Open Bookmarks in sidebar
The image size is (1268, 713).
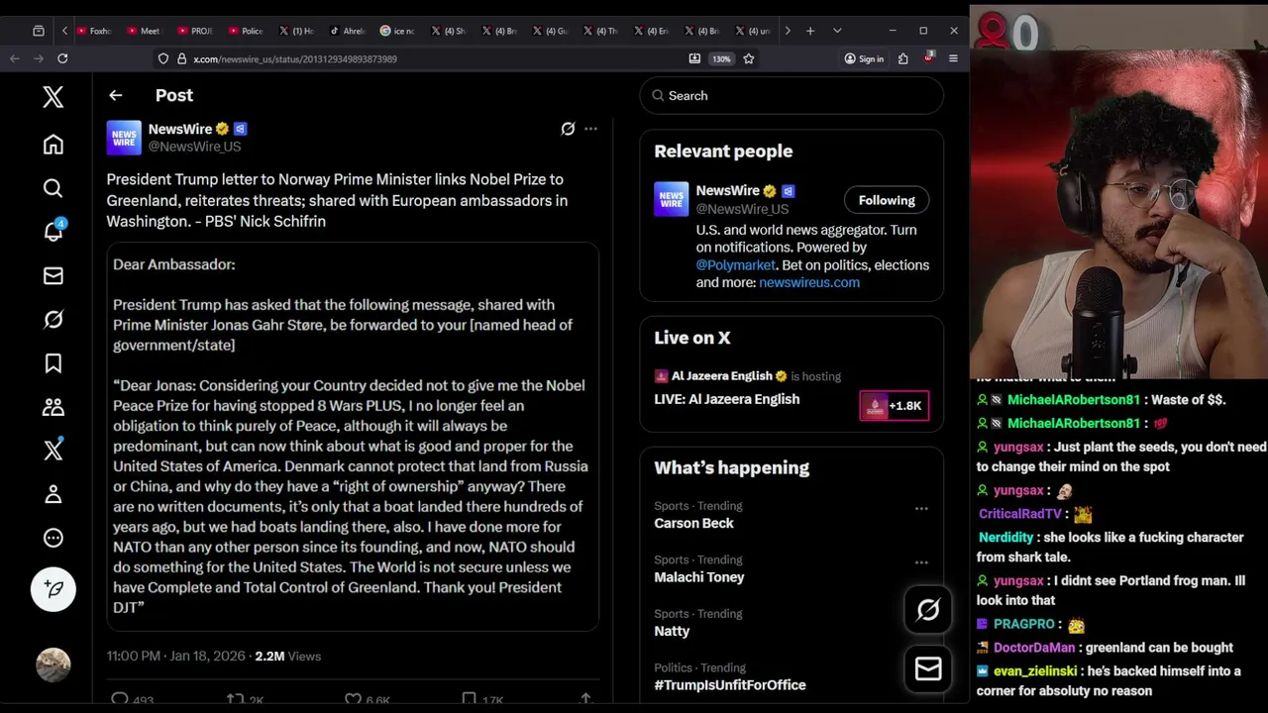(x=53, y=363)
